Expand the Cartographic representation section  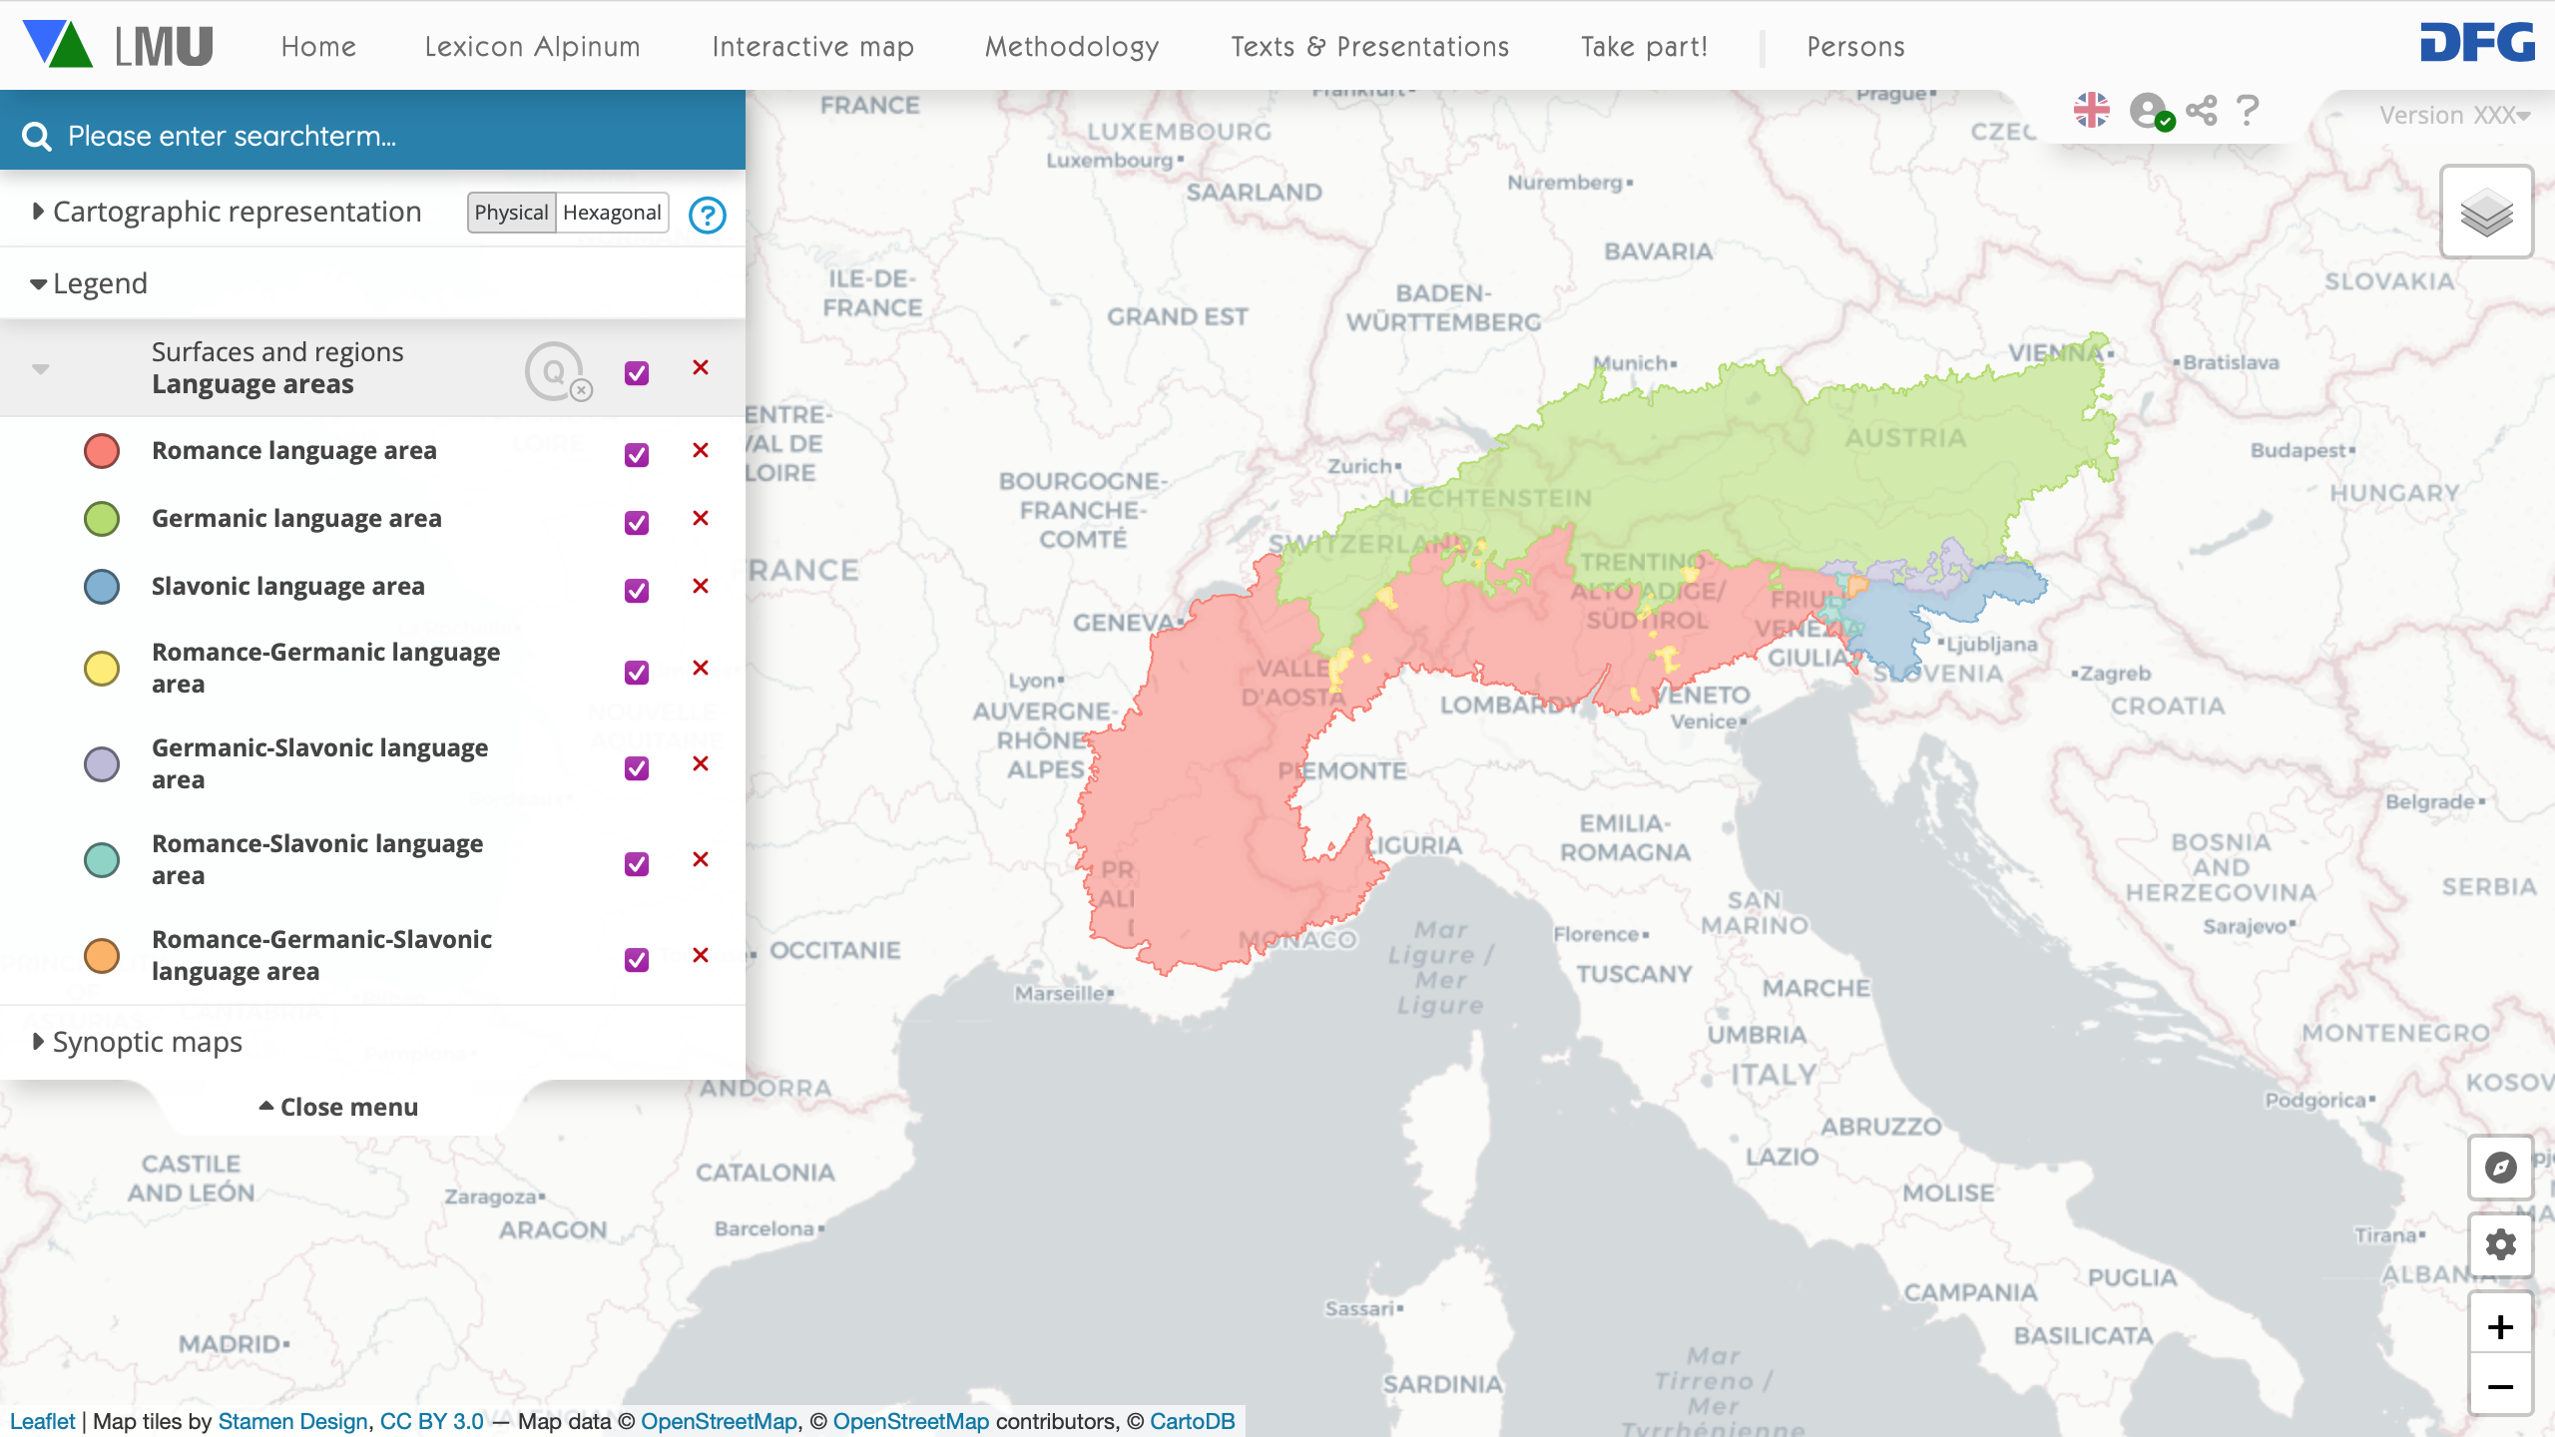pyautogui.click(x=237, y=212)
